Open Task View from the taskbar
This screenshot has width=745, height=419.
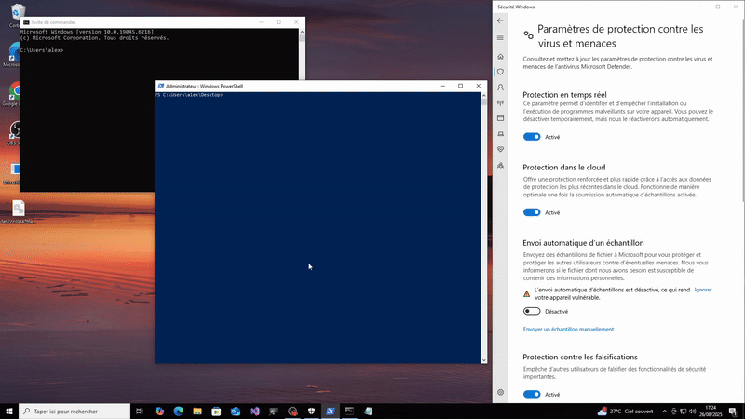pyautogui.click(x=140, y=412)
